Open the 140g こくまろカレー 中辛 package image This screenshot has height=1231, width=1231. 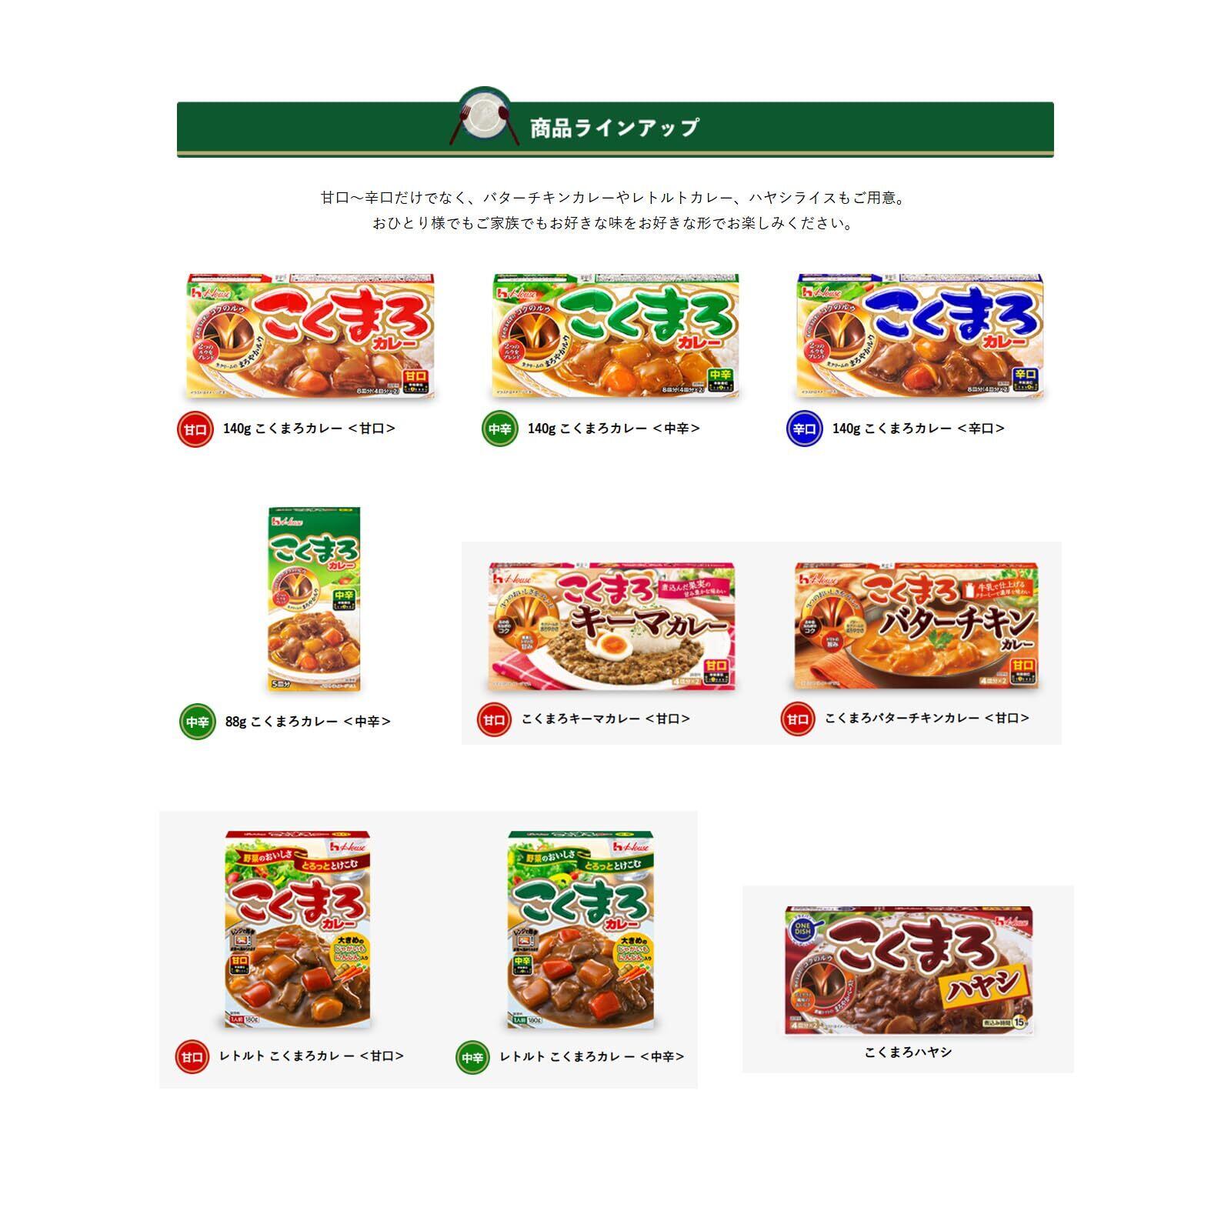coord(616,335)
